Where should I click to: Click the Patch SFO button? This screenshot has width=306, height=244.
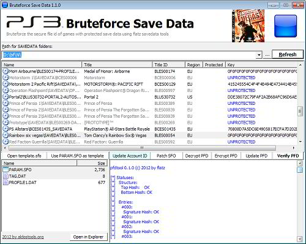(x=166, y=156)
